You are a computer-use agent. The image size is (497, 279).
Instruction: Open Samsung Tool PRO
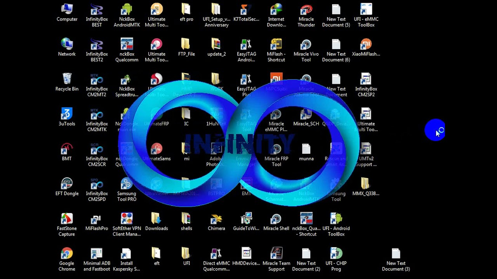(127, 190)
